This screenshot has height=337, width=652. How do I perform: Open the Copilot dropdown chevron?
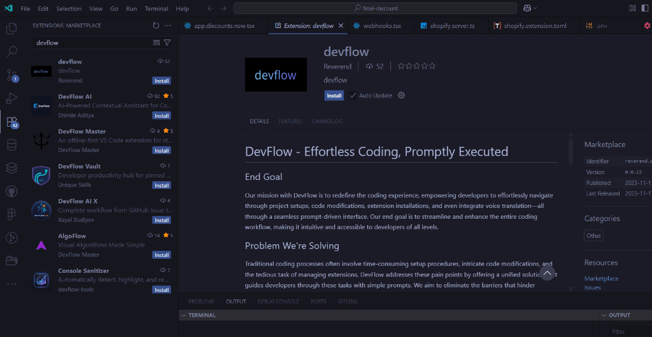pos(535,8)
